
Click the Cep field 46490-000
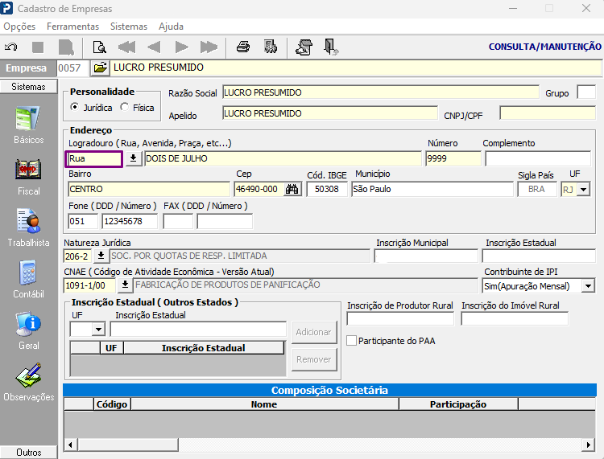coord(259,189)
